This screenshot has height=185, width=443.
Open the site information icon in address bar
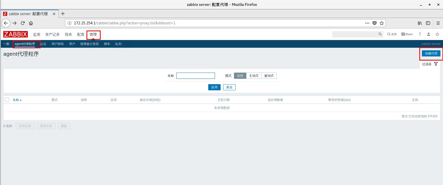[x=69, y=23]
